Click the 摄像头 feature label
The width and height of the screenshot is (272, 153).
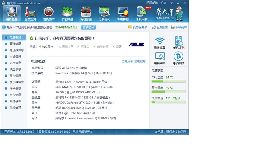tap(85, 47)
